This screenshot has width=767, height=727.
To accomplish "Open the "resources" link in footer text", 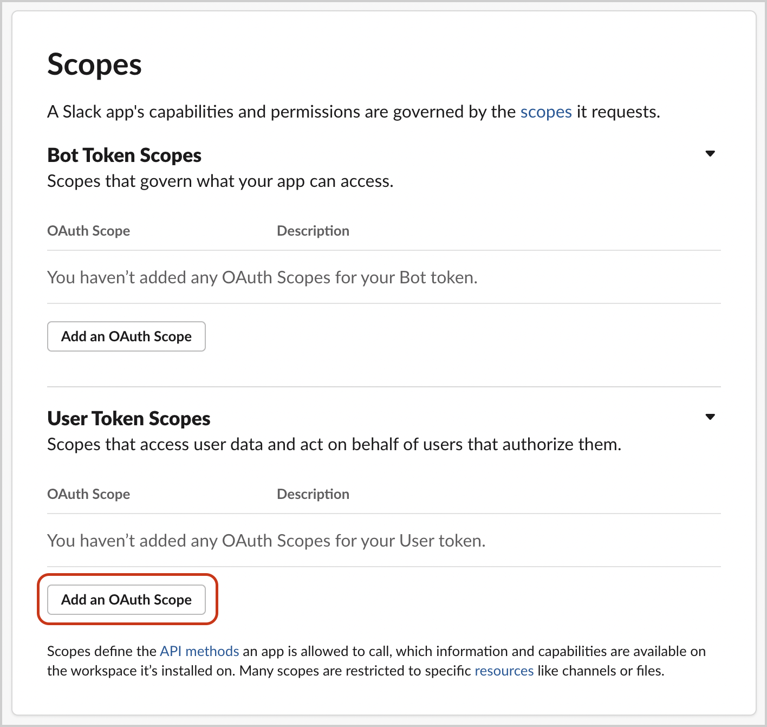I will [504, 671].
